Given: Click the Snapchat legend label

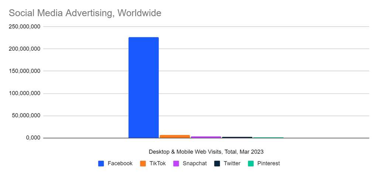Looking at the screenshot, I should tap(195, 164).
